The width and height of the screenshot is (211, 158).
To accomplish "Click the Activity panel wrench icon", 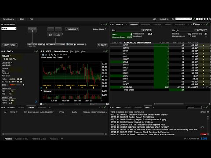I will [x=105, y=108].
